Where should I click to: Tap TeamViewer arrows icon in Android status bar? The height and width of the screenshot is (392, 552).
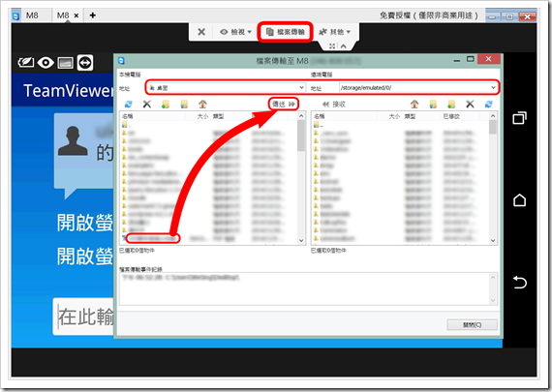point(85,63)
